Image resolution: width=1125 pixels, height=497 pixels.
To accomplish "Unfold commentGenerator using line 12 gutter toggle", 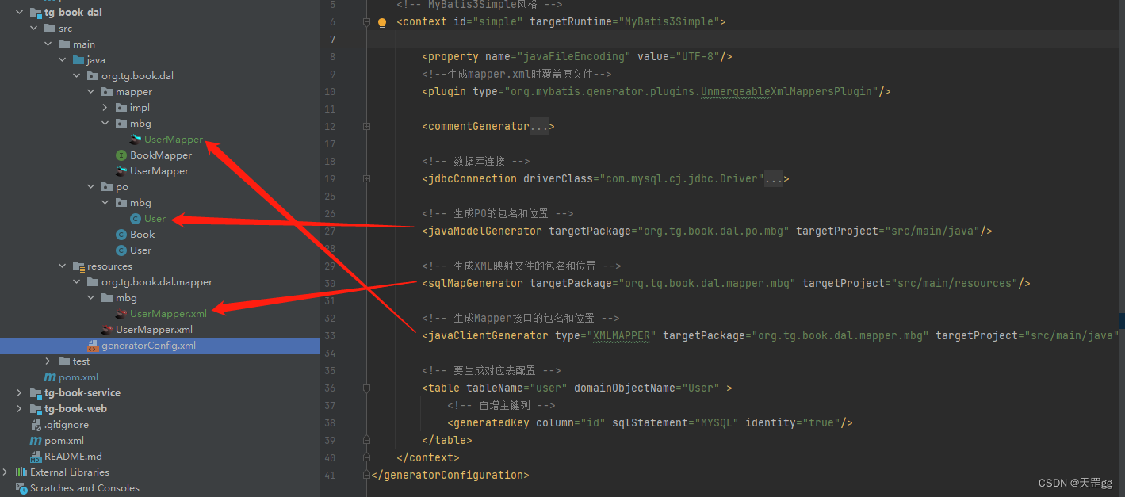I will (x=366, y=127).
